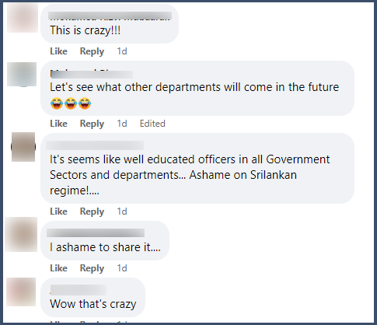Open avatar of "other departments" commenter
This screenshot has height=325, width=377.
[22, 75]
